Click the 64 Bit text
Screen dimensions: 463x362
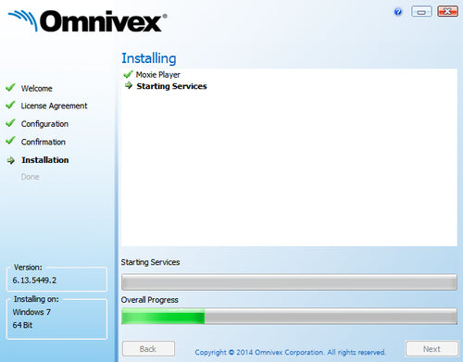[x=22, y=325]
